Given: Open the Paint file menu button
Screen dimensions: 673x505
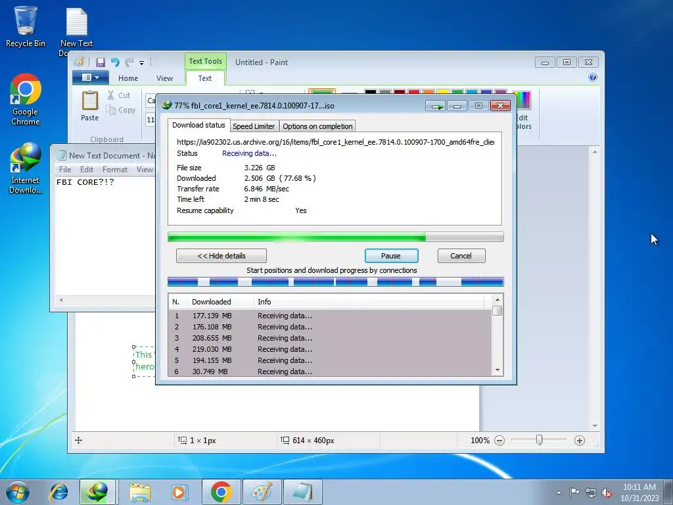Looking at the screenshot, I should [x=90, y=78].
